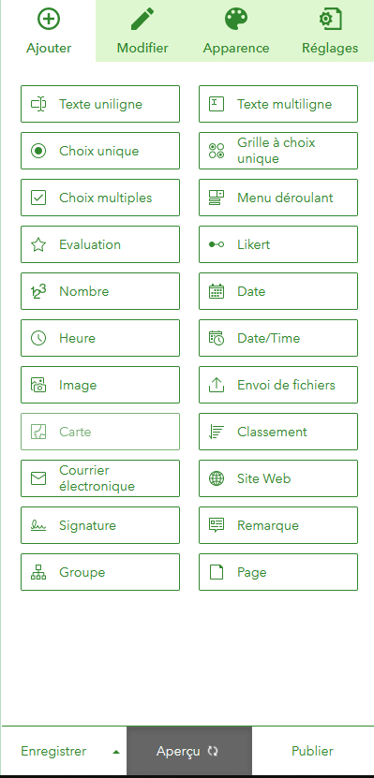Screen dimensions: 374x778
Task: Add a Choix multiples checkbox question
Action: [100, 198]
